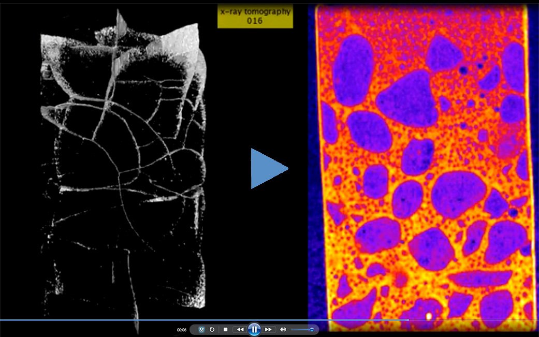Click the 016 frame number in yellow box

[255, 21]
